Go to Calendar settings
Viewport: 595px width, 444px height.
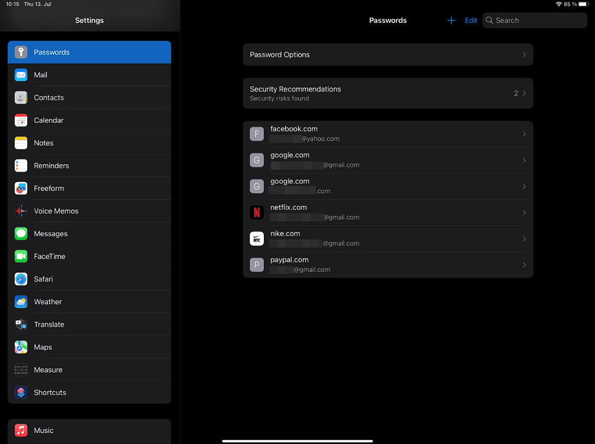pyautogui.click(x=89, y=121)
